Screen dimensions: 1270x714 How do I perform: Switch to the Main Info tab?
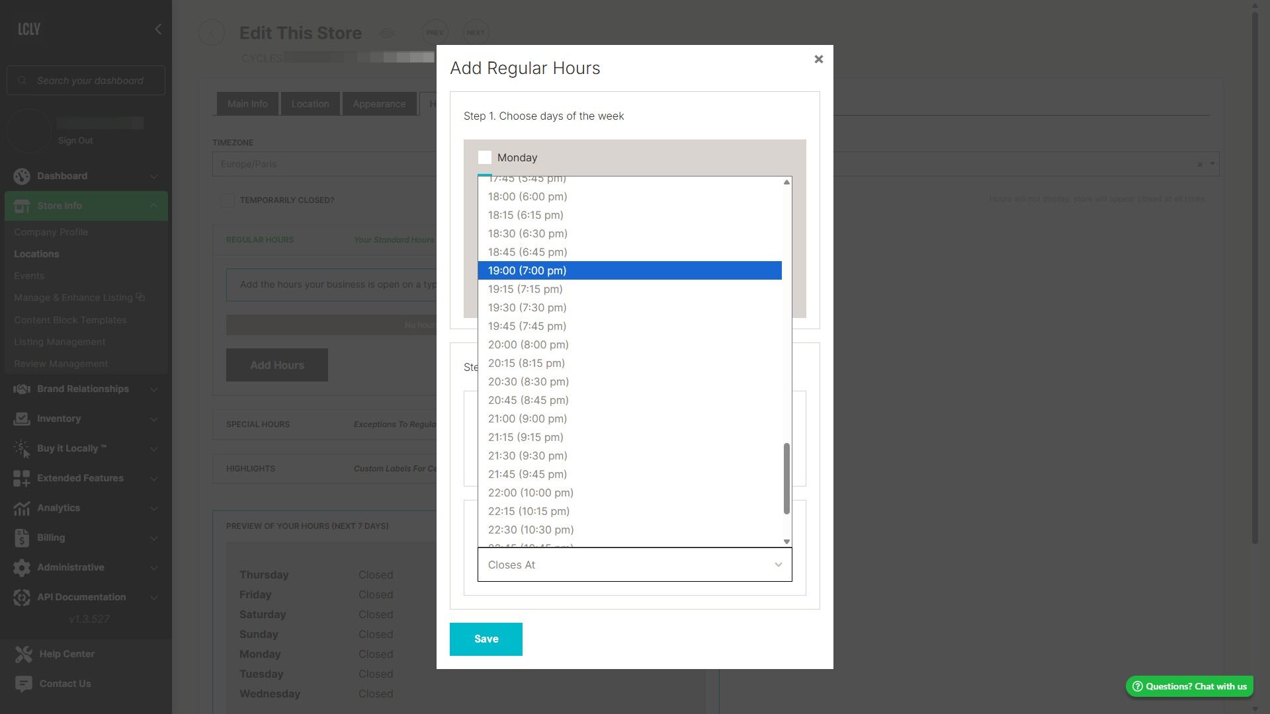[x=247, y=104]
